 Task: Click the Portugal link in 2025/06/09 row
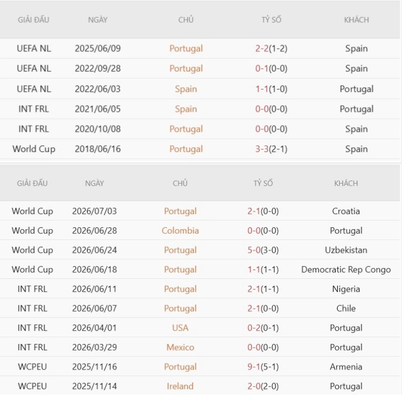pos(186,48)
